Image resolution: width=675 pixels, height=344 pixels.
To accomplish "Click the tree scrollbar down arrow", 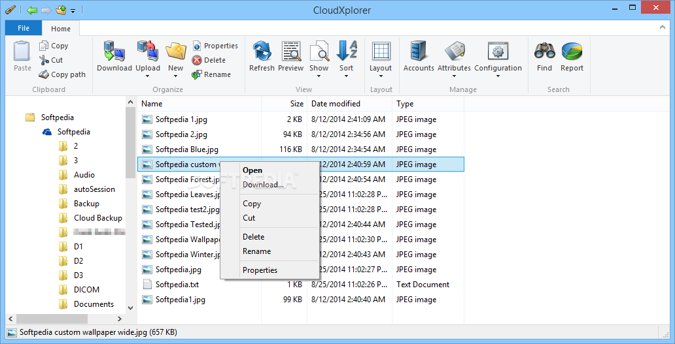I will [x=130, y=308].
